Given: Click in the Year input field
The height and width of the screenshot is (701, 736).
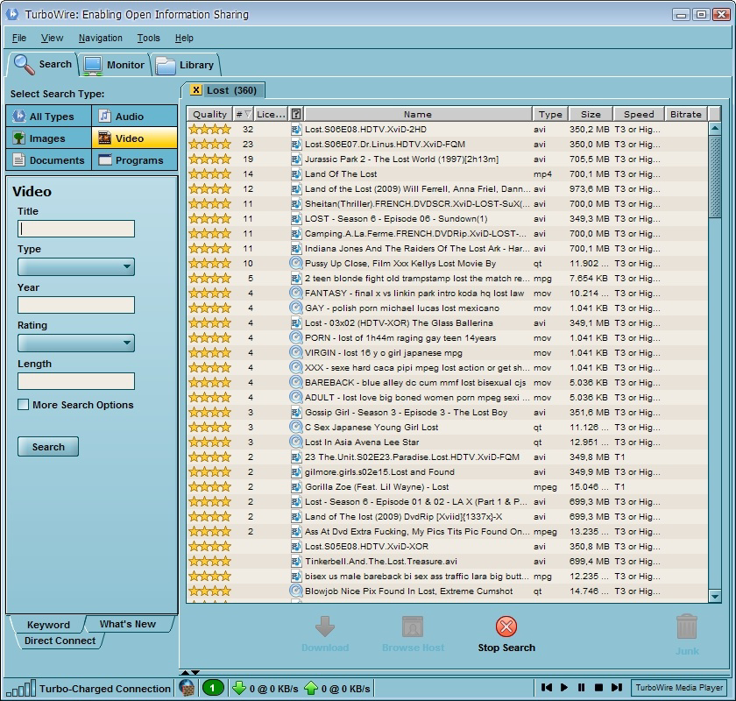Looking at the screenshot, I should tap(76, 305).
